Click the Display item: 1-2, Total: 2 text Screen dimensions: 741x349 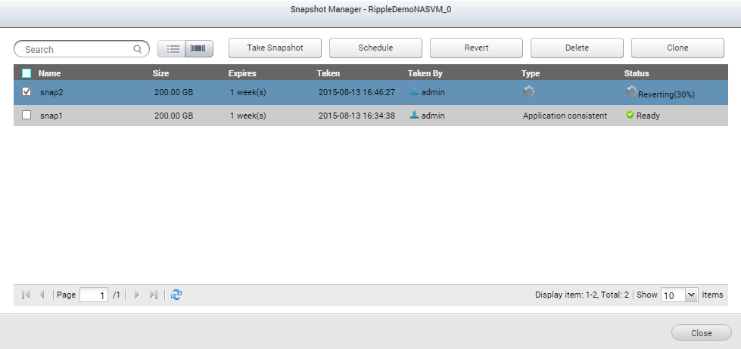[x=582, y=295]
